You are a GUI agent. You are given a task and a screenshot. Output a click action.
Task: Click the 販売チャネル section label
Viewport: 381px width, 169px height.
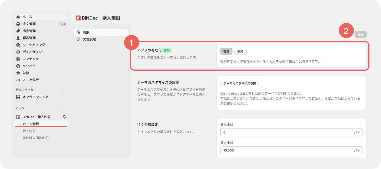(x=25, y=90)
